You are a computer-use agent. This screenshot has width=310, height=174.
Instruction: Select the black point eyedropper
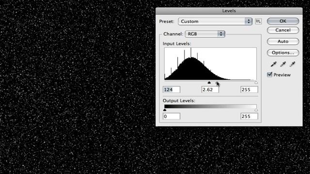273,64
